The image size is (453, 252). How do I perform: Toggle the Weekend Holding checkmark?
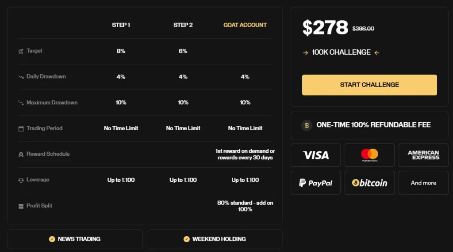point(187,239)
